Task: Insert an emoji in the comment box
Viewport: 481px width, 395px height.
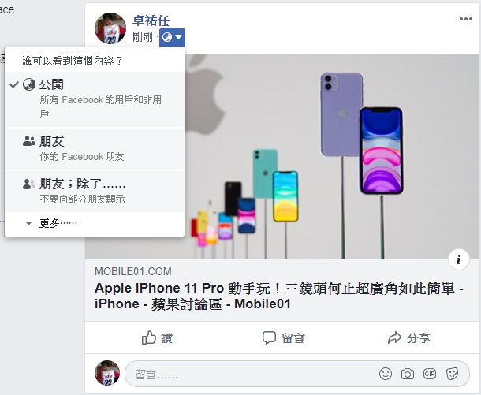Action: 386,374
